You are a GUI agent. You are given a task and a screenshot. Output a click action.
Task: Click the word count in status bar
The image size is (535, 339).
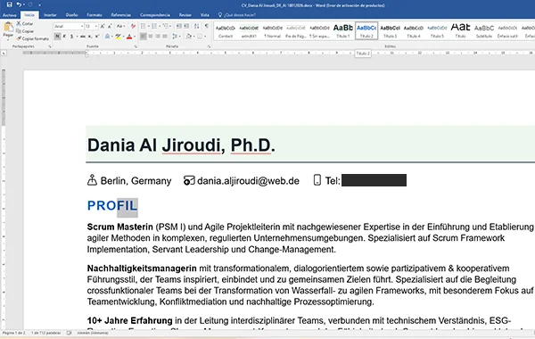[46, 333]
